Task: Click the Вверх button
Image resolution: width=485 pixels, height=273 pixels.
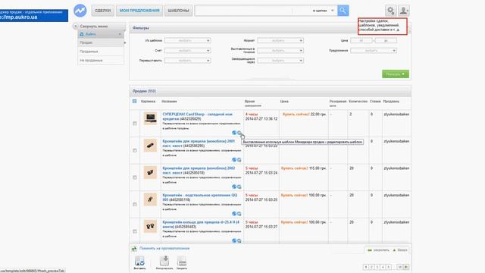Action: [400, 250]
